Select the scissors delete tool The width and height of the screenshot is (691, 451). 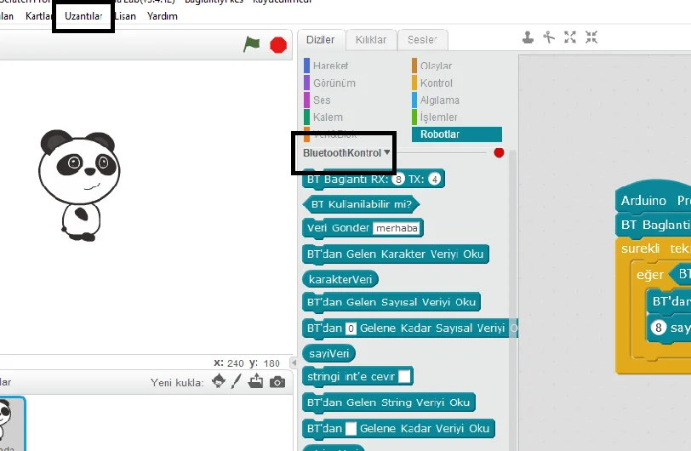tap(549, 37)
